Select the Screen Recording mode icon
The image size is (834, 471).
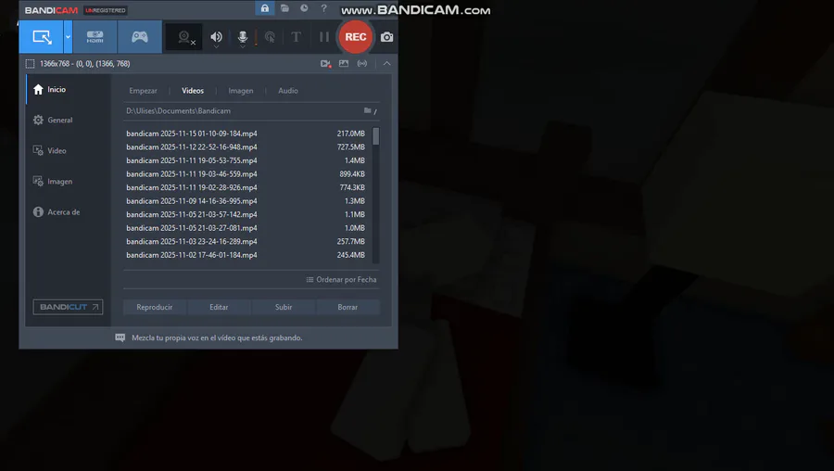coord(42,37)
